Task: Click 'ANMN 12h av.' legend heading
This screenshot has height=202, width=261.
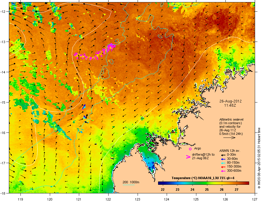Action: (x=230, y=151)
